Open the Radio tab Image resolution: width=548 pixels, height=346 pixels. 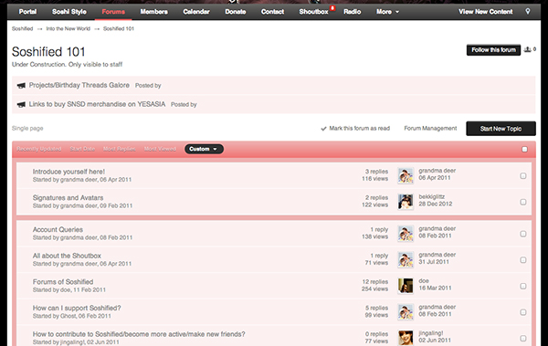[352, 12]
